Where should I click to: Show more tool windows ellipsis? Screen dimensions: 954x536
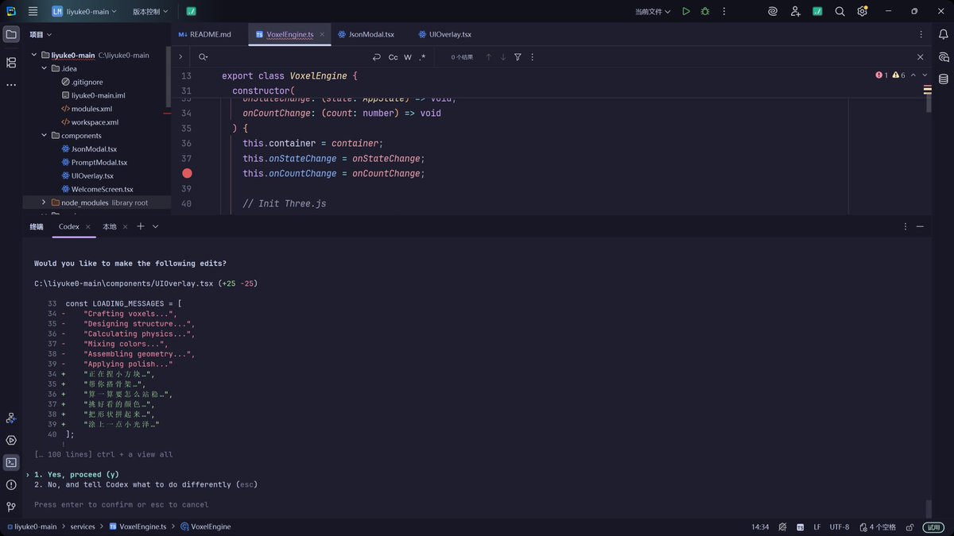11,84
